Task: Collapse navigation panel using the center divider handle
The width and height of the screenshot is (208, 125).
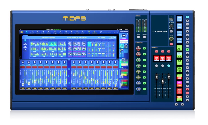Action: point(69,59)
